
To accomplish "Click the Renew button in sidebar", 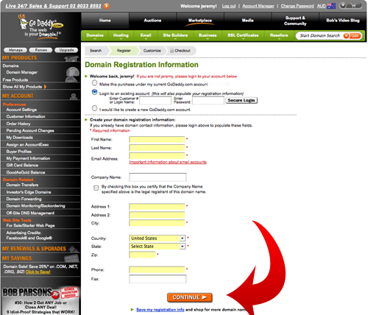I will pos(40,50).
